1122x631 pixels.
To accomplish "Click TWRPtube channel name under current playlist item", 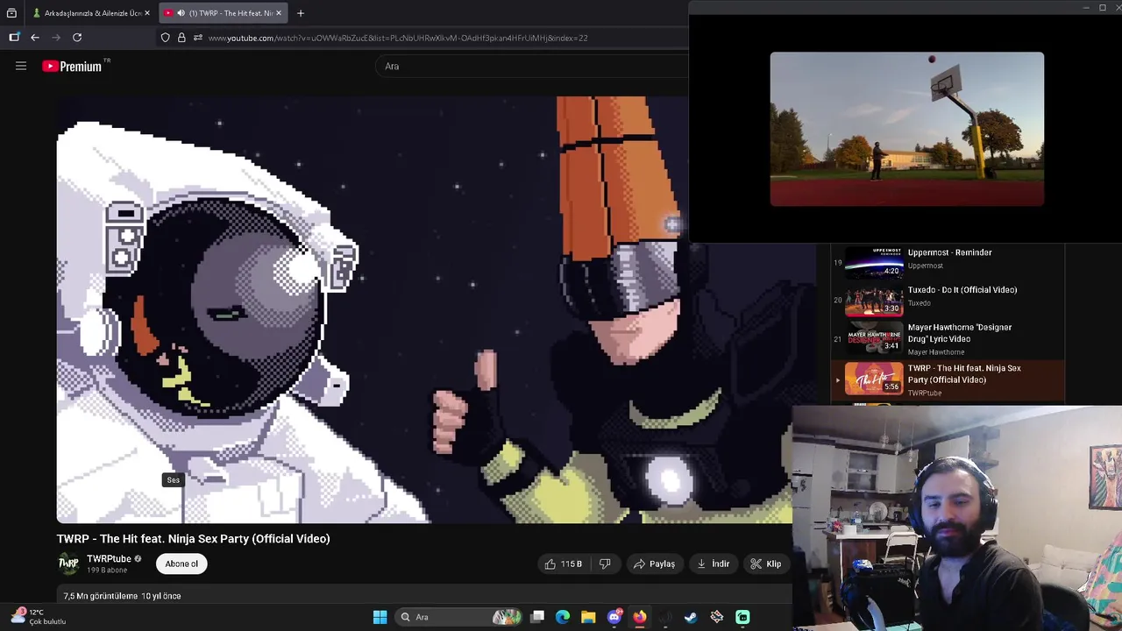I will (x=925, y=393).
